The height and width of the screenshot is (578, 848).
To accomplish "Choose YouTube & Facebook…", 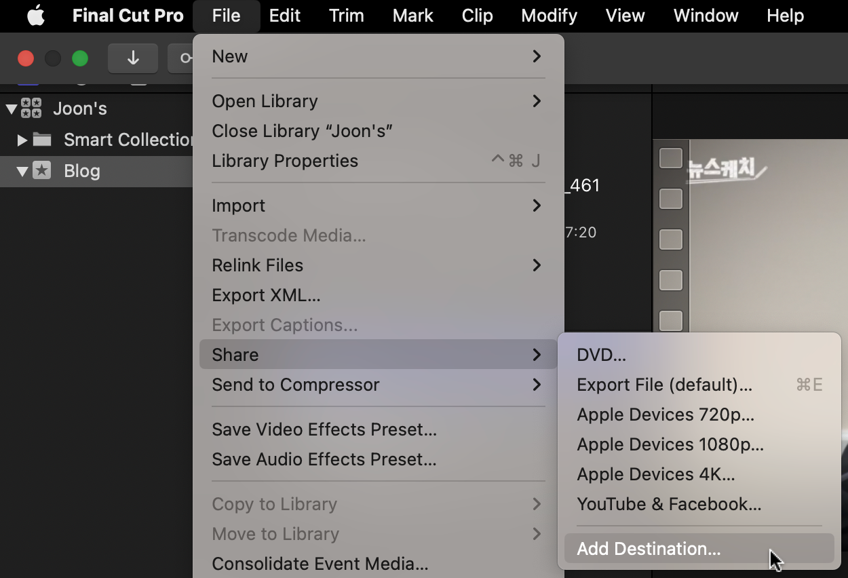I will click(x=699, y=504).
